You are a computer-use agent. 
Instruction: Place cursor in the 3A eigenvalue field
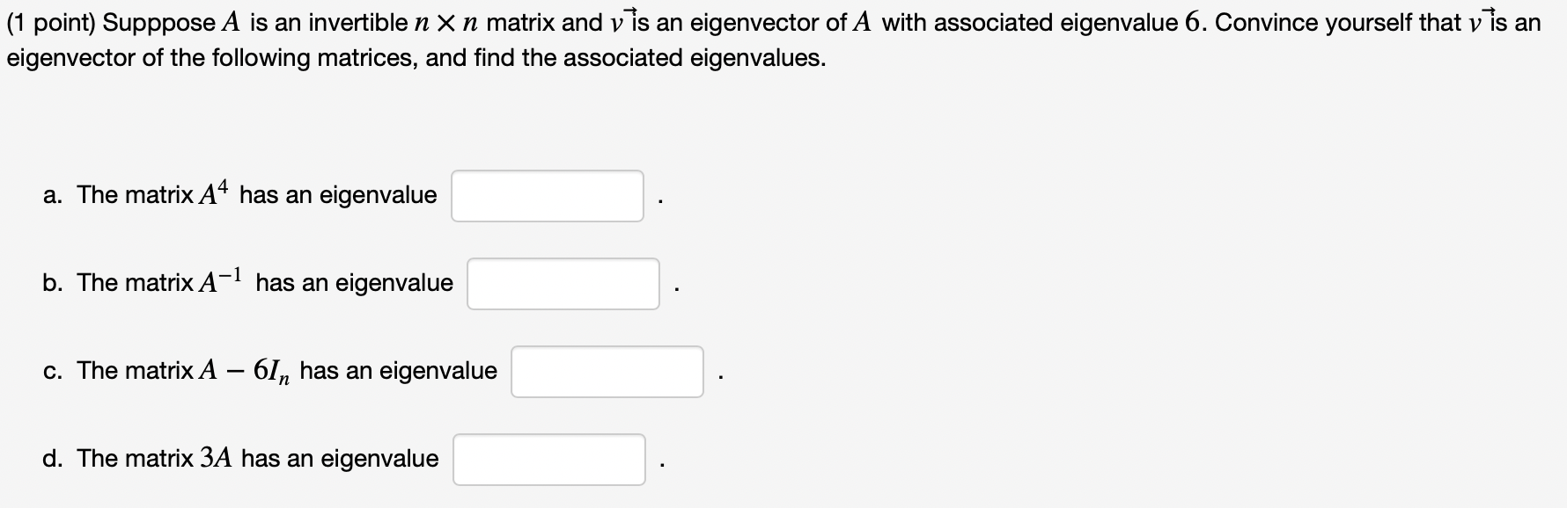click(548, 458)
